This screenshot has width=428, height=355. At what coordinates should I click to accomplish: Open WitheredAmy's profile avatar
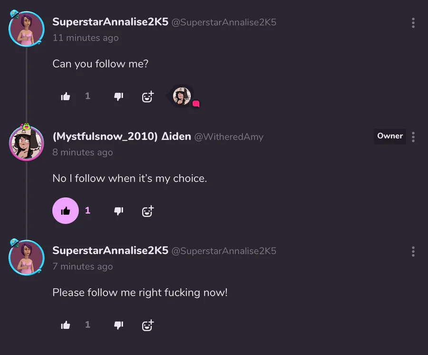point(27,144)
